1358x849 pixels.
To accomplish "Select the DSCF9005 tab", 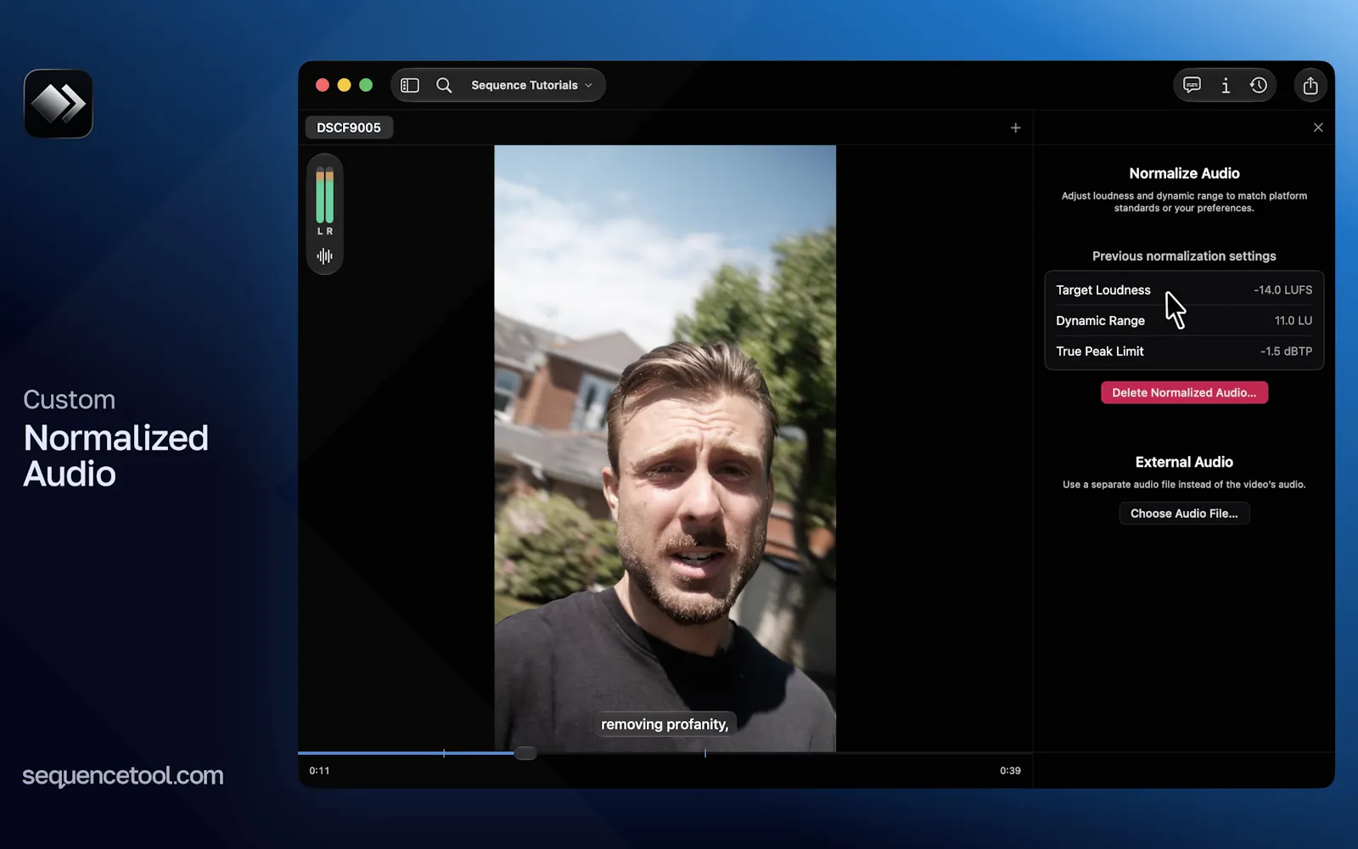I will 349,127.
